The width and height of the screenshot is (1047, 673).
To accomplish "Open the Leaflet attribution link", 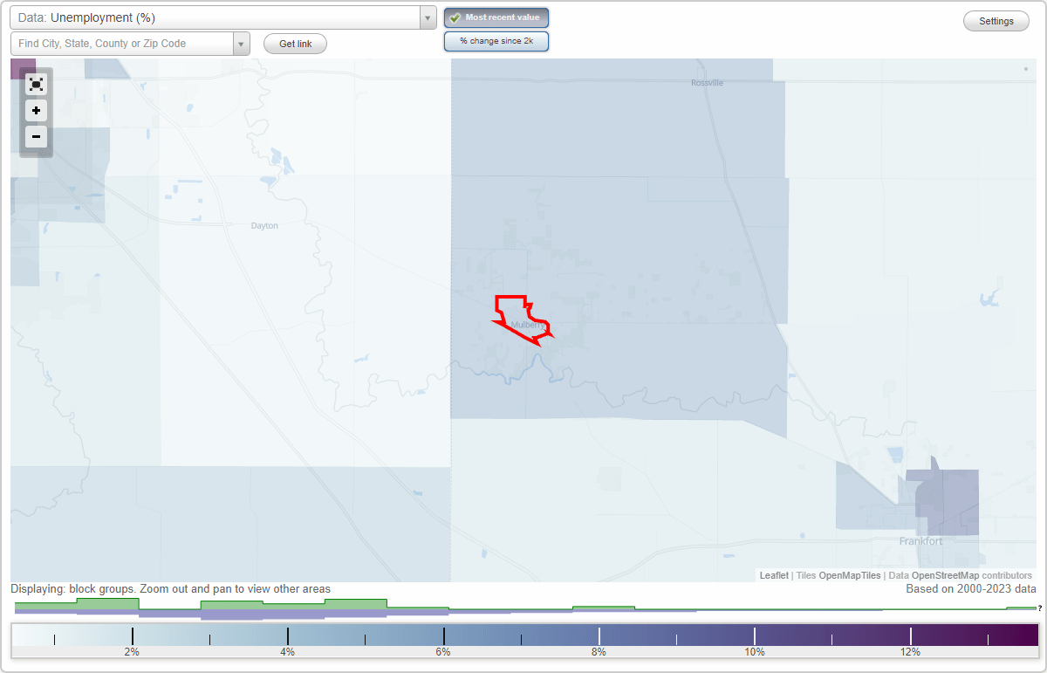I will point(773,575).
